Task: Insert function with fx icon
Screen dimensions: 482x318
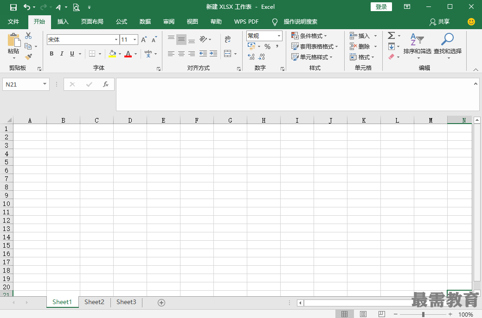Action: point(105,84)
